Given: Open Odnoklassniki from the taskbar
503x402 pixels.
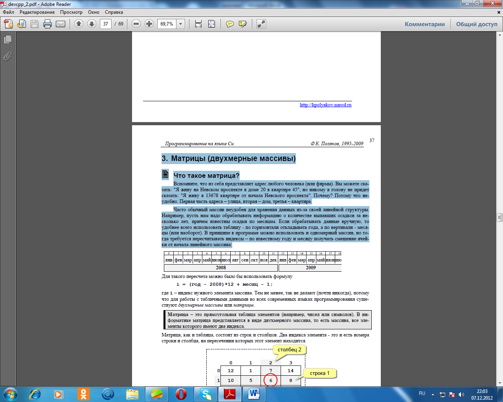Looking at the screenshot, I should pos(83,394).
